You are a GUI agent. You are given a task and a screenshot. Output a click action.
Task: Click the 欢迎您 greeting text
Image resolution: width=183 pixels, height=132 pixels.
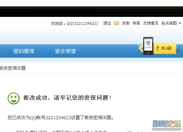pos(57,24)
